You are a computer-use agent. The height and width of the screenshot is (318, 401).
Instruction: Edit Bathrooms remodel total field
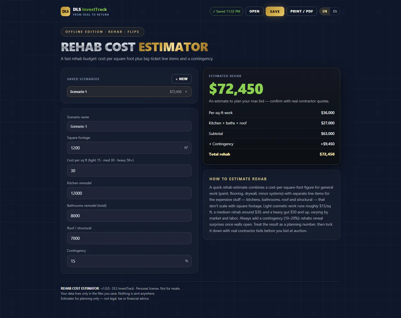129,216
